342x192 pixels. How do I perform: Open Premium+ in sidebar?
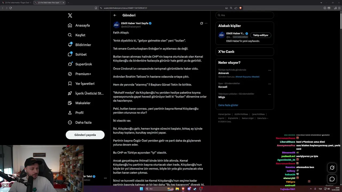tap(79, 74)
